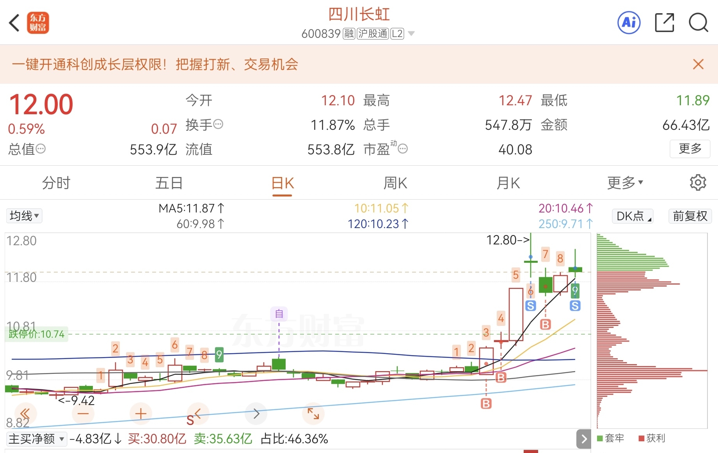This screenshot has width=718, height=453.
Task: Zoom in chart with plus button
Action: pyautogui.click(x=140, y=413)
